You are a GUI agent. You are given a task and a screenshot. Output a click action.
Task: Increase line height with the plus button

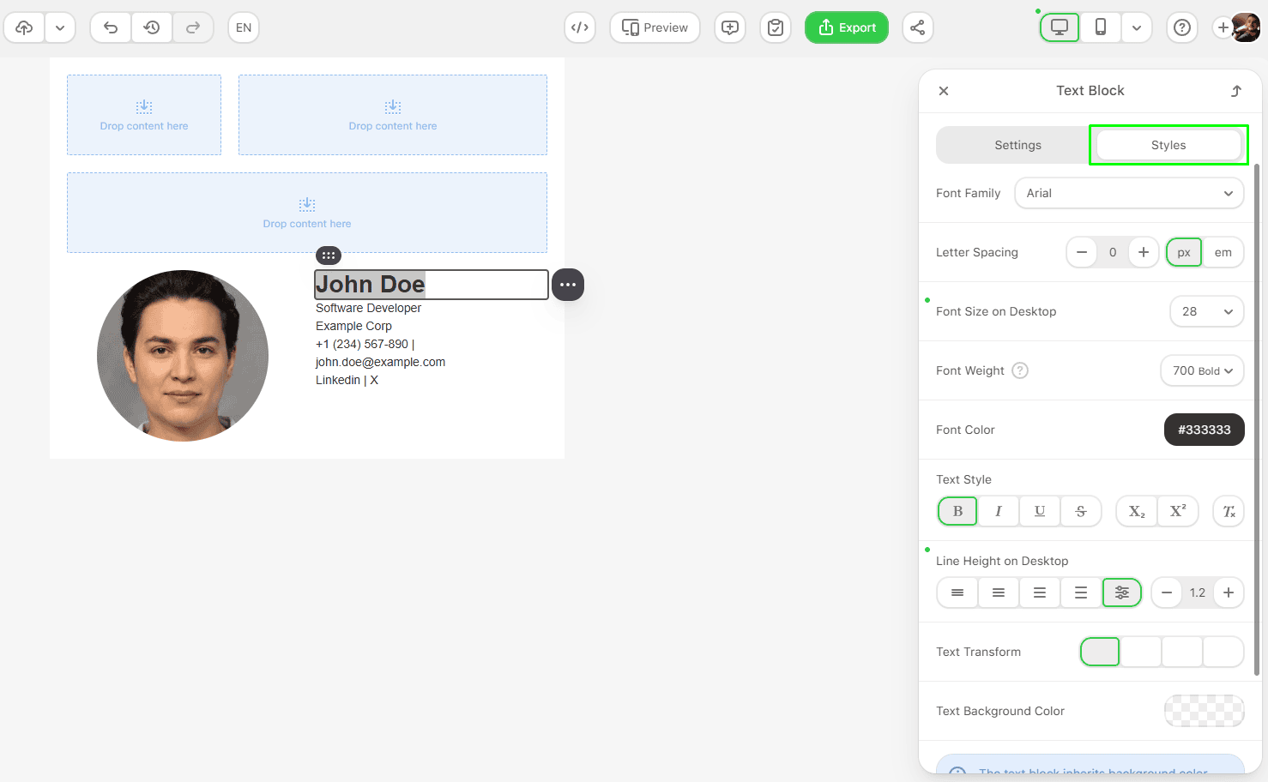point(1229,593)
